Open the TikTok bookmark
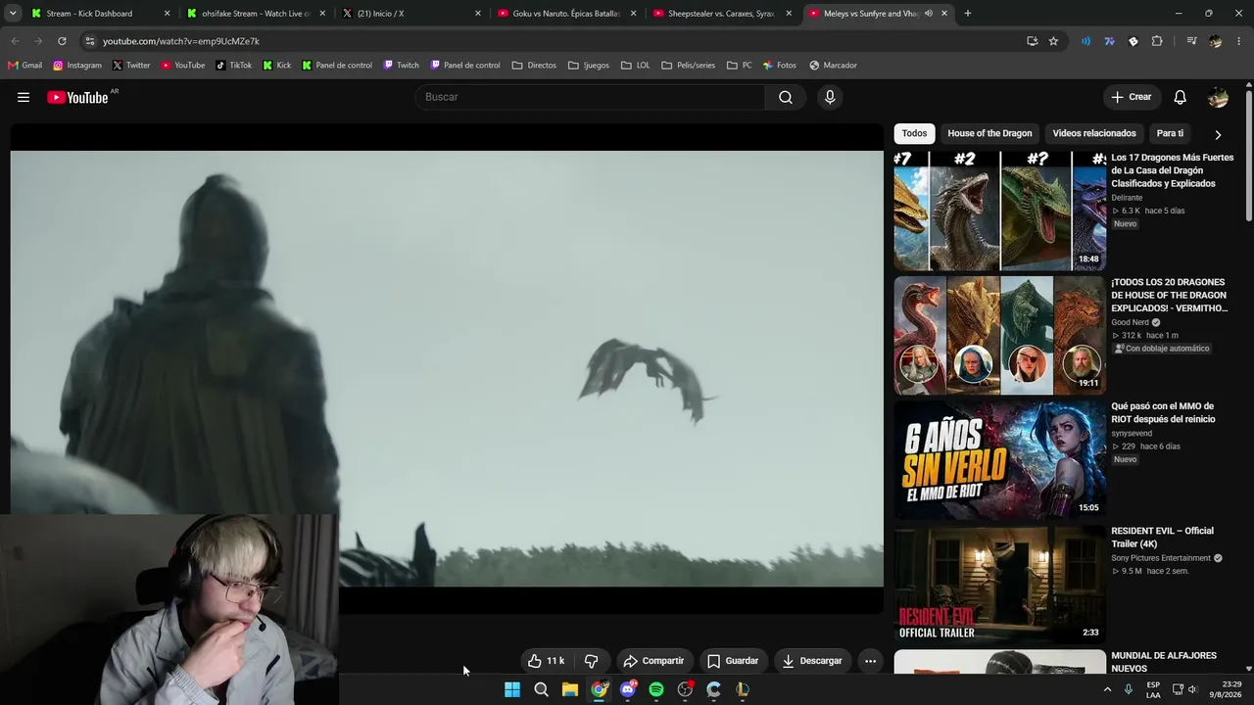This screenshot has width=1254, height=705. pyautogui.click(x=234, y=66)
